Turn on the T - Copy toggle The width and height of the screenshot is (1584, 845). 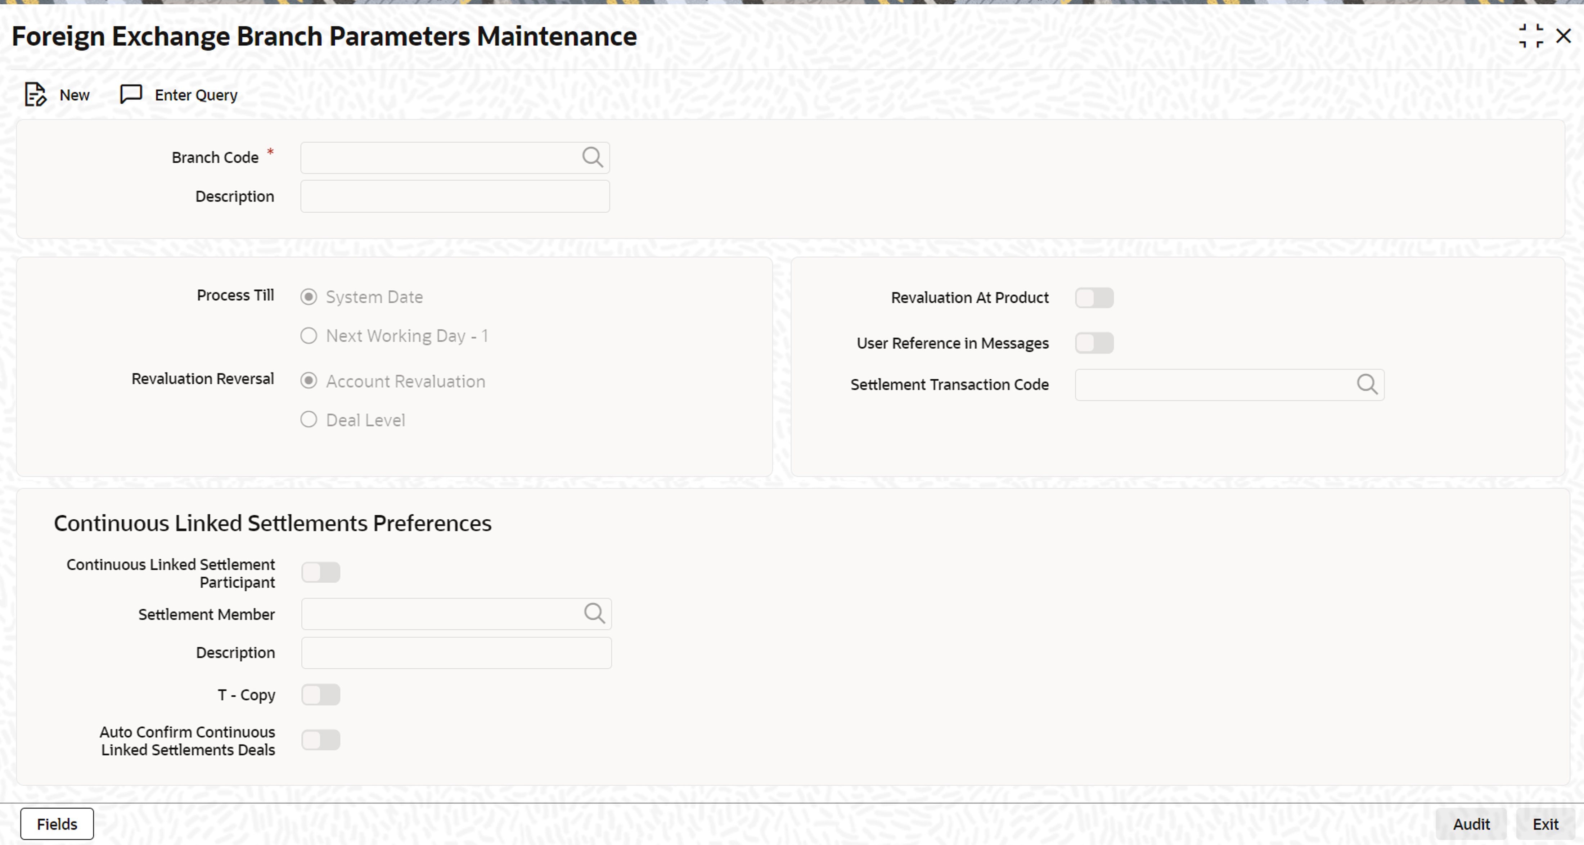(321, 695)
